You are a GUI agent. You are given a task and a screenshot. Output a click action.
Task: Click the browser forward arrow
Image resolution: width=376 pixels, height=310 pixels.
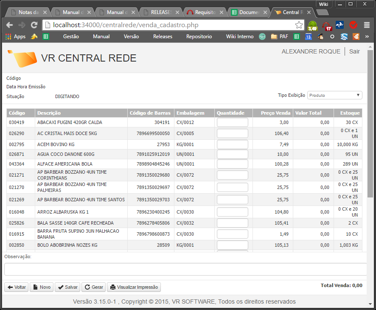pos(22,25)
